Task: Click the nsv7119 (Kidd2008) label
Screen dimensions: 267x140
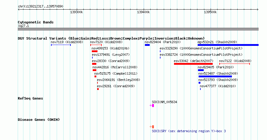Action: (x=67, y=42)
